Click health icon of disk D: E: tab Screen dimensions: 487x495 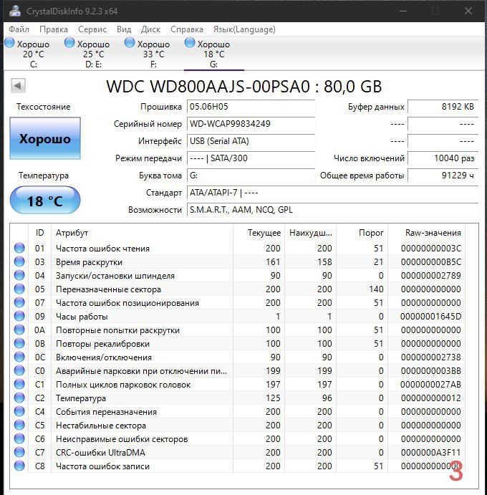point(69,42)
